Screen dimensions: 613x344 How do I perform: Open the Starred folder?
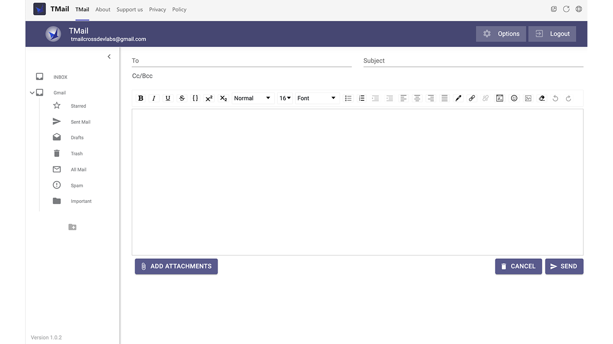78,106
